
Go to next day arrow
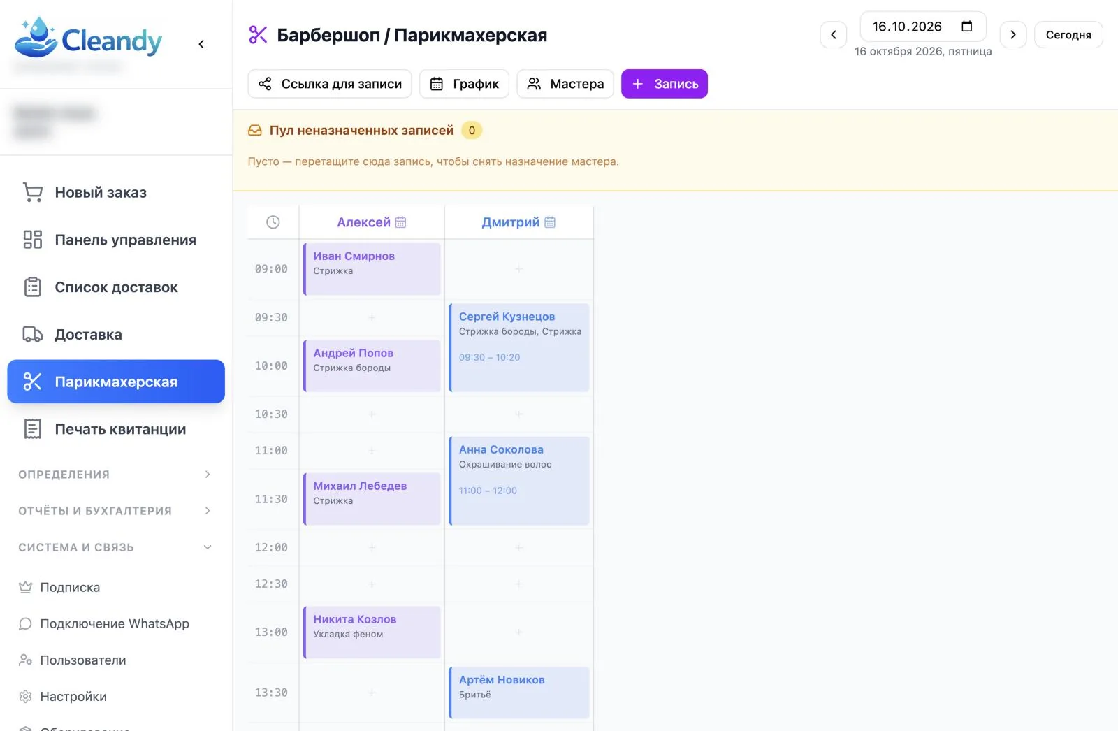[1012, 34]
